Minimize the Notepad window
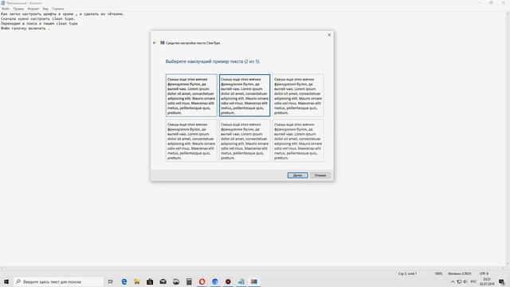The height and width of the screenshot is (287, 510). (x=480, y=2)
